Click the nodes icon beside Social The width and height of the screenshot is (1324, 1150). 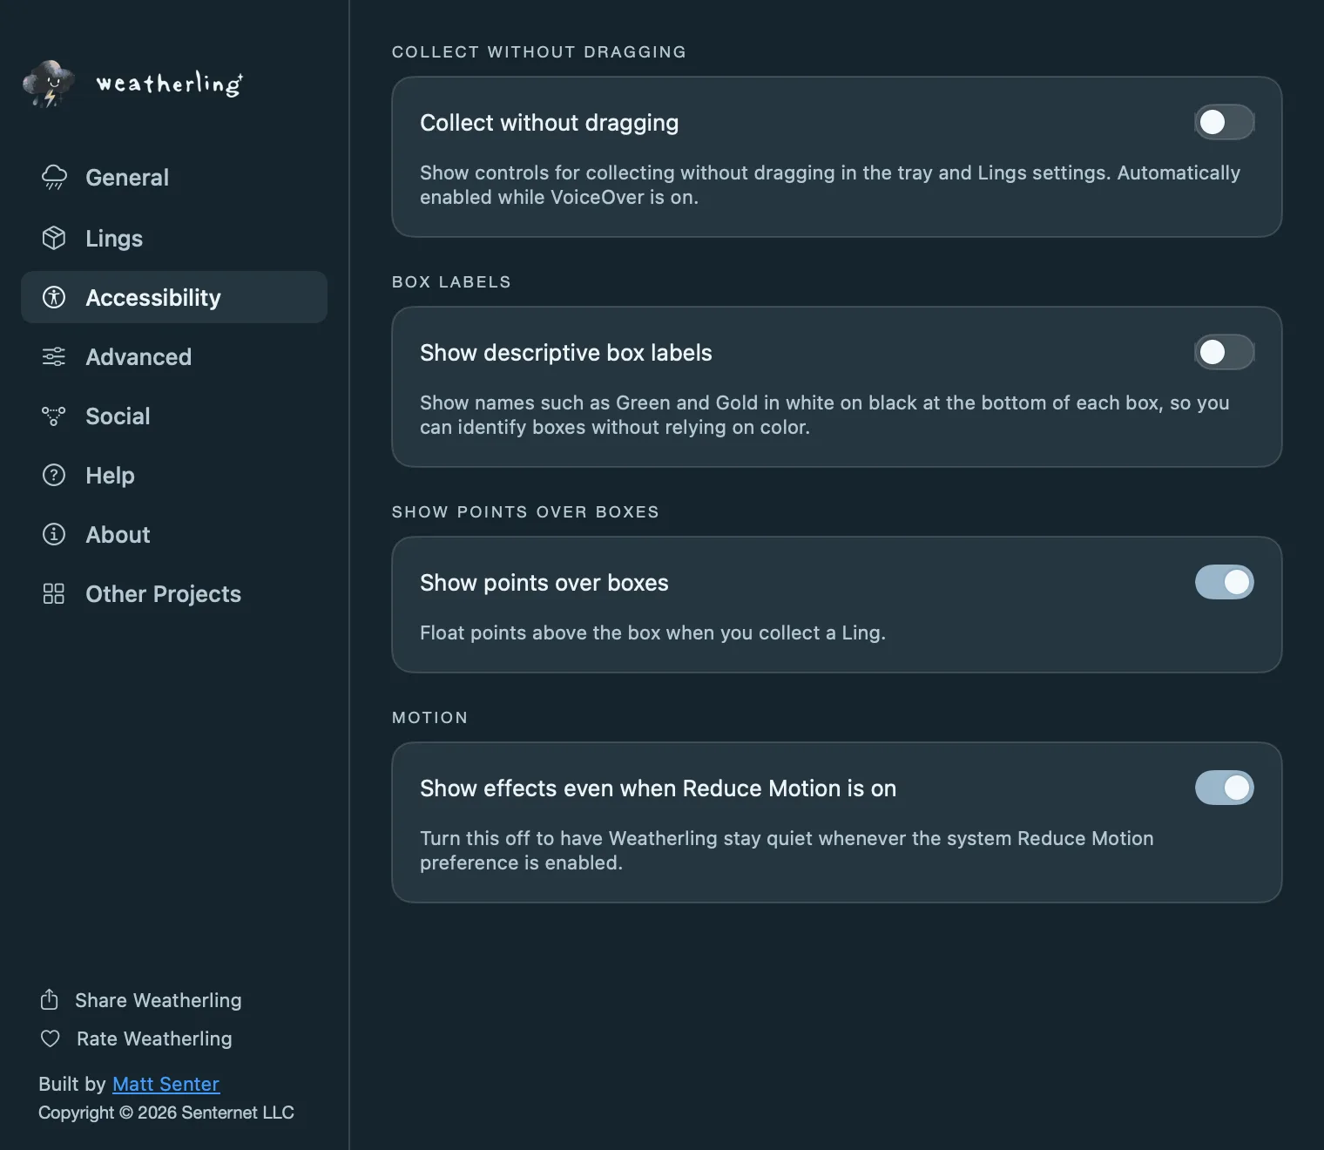pos(54,416)
